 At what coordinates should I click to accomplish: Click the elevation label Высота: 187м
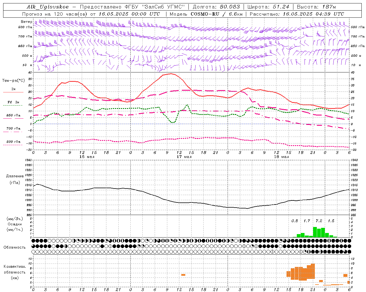pyautogui.click(x=316, y=7)
